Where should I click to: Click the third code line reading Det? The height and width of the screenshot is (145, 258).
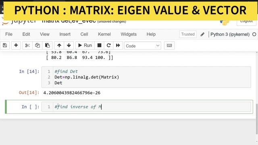coord(58,83)
